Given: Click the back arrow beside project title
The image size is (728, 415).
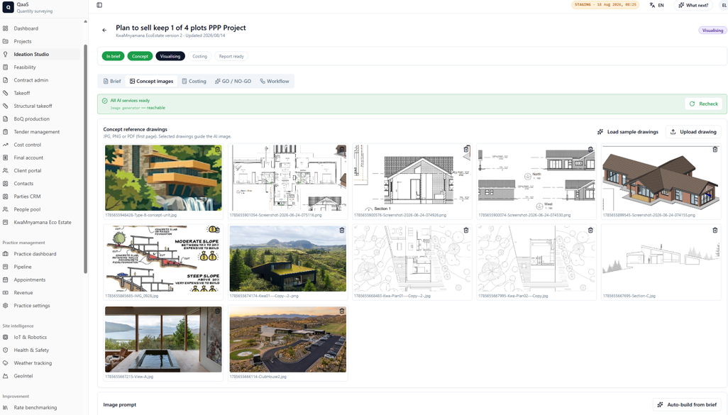Looking at the screenshot, I should (104, 31).
